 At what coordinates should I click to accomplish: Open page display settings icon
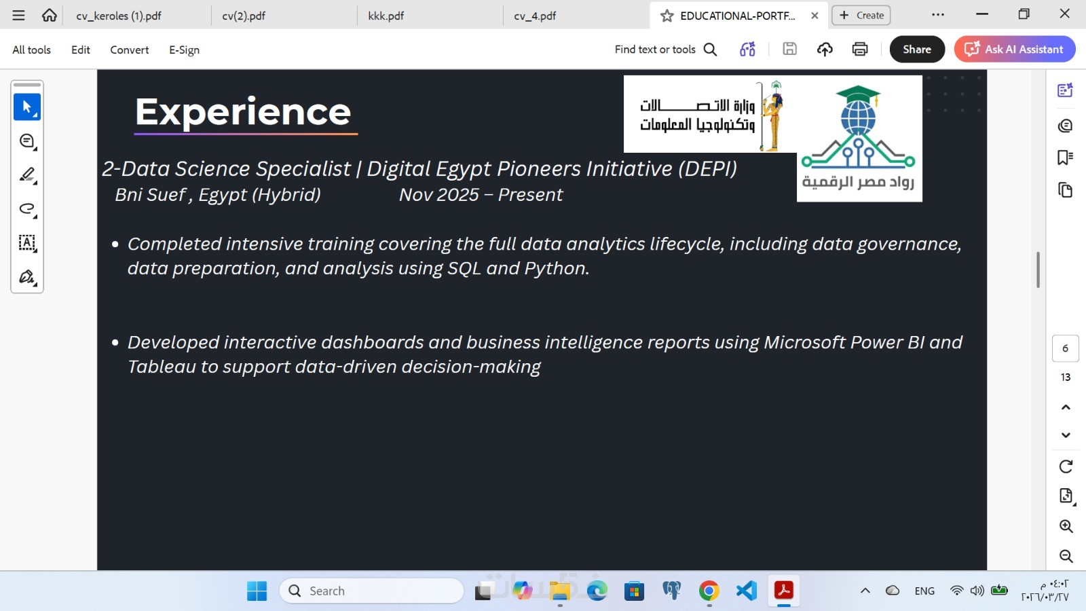(1066, 496)
